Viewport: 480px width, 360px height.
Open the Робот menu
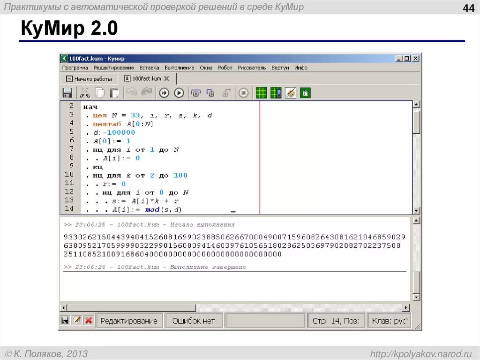225,68
